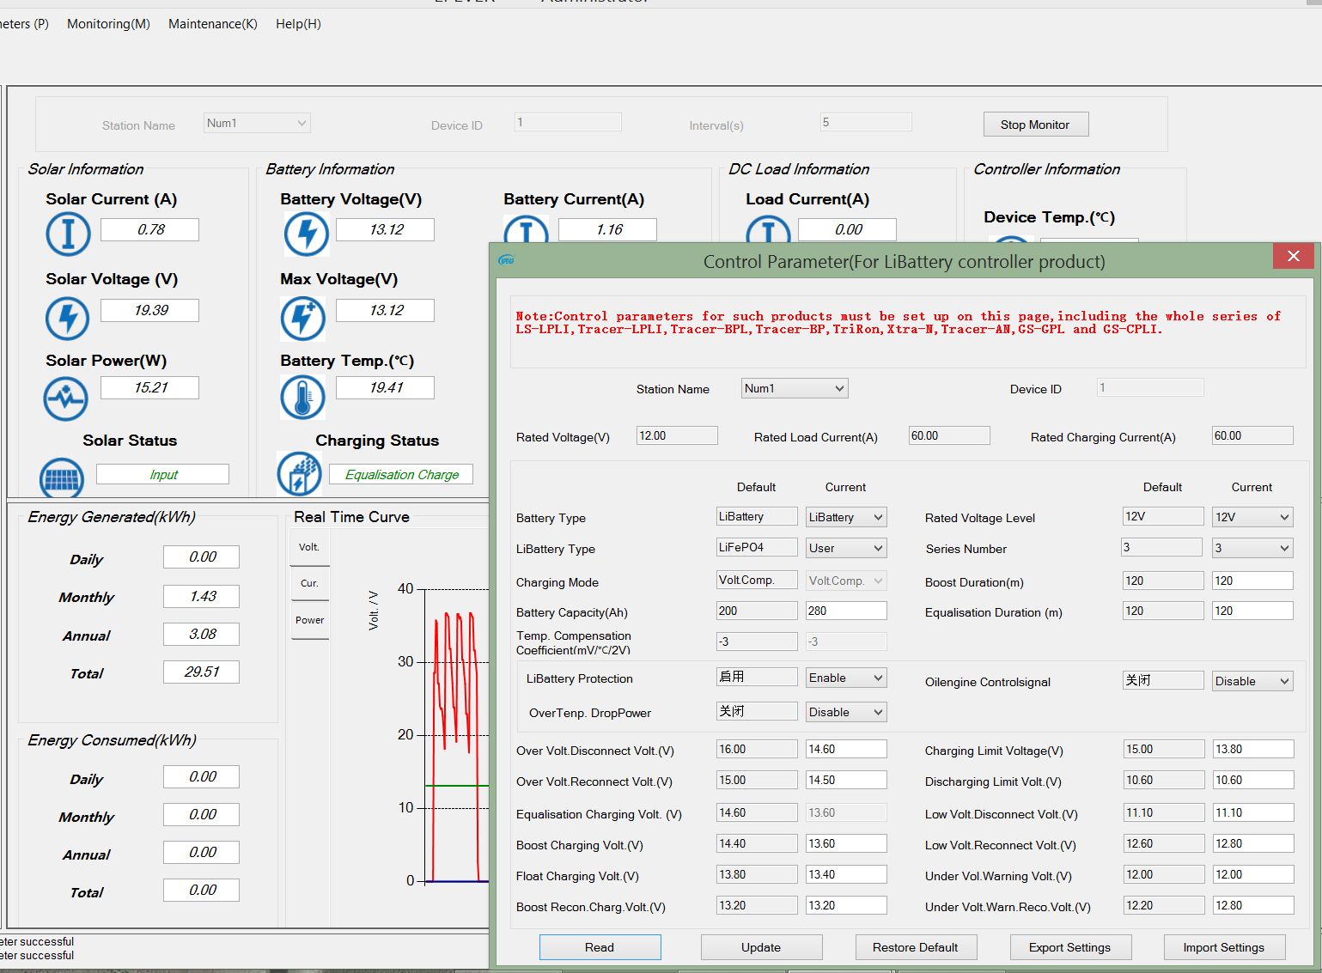Expand the LiBattery Type User dropdown
Viewport: 1322px width, 973px height.
point(845,548)
